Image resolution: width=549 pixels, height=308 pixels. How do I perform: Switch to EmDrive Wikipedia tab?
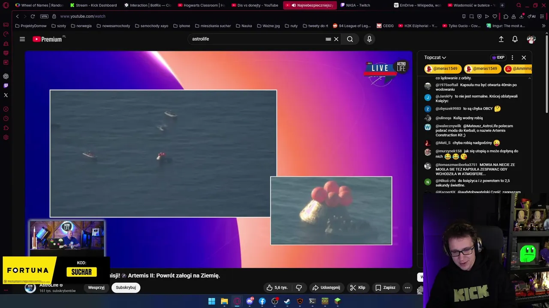click(x=417, y=5)
